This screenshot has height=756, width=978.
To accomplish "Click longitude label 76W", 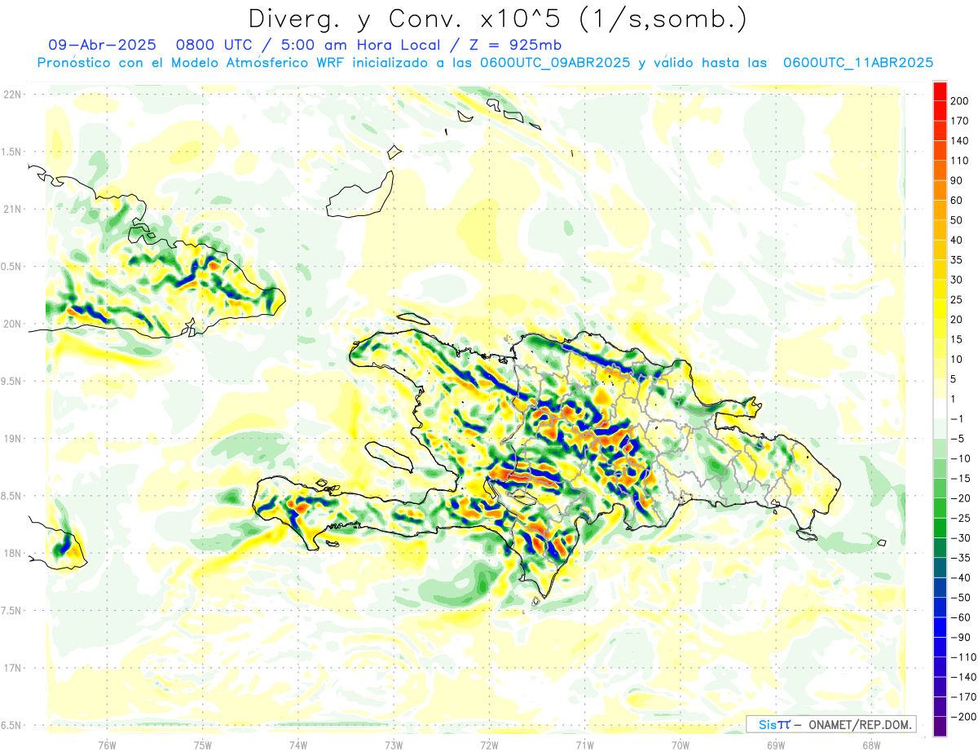I will coord(107,744).
